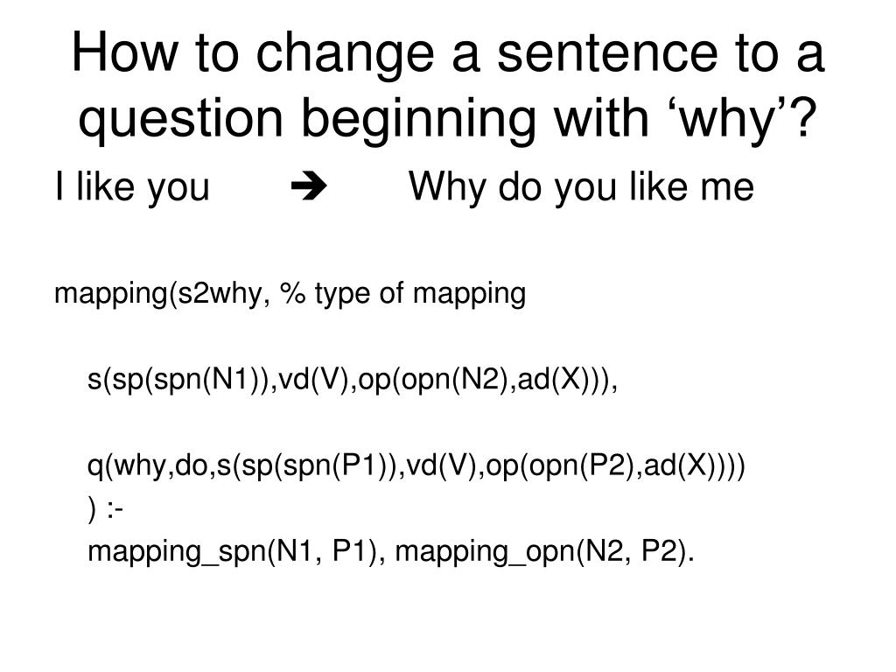Click 'mapping_opn(N2, P2).' predicate

[x=544, y=551]
